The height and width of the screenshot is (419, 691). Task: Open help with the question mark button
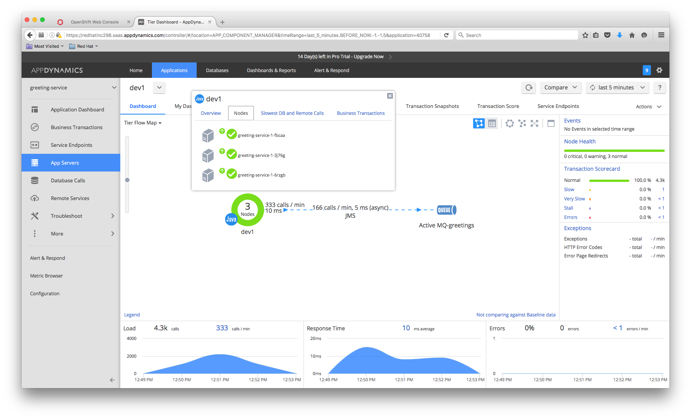coord(660,88)
